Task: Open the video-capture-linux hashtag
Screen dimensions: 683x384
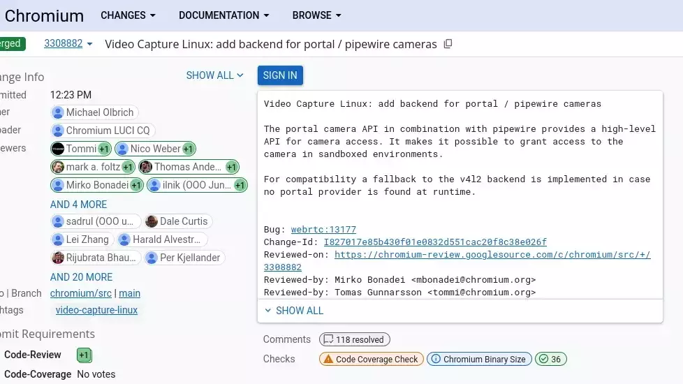Action: coord(96,310)
